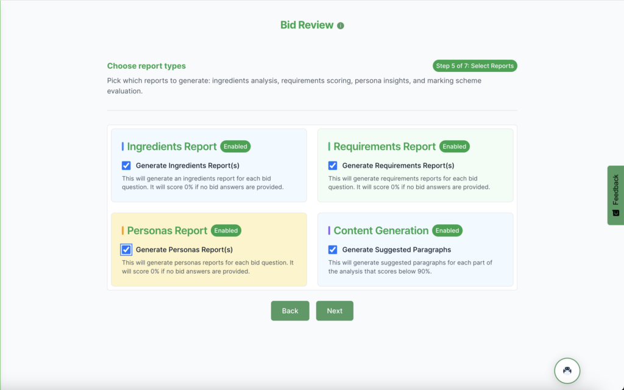Select the Requirements Report heading
Image resolution: width=624 pixels, height=390 pixels.
[385, 146]
